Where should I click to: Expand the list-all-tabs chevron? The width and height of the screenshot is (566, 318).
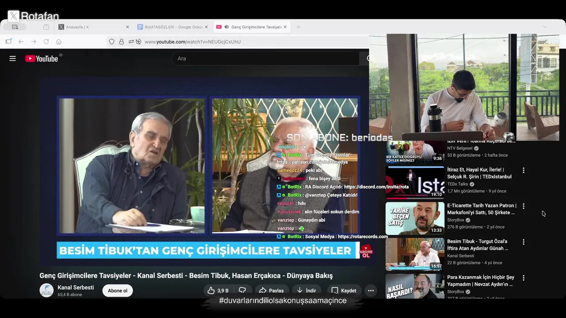(545, 27)
